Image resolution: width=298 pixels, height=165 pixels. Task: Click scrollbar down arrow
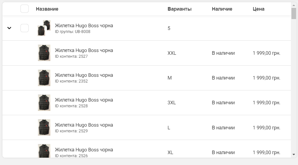294,155
